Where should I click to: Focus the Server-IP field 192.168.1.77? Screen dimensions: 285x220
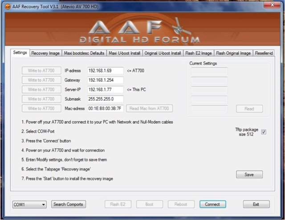[106, 90]
